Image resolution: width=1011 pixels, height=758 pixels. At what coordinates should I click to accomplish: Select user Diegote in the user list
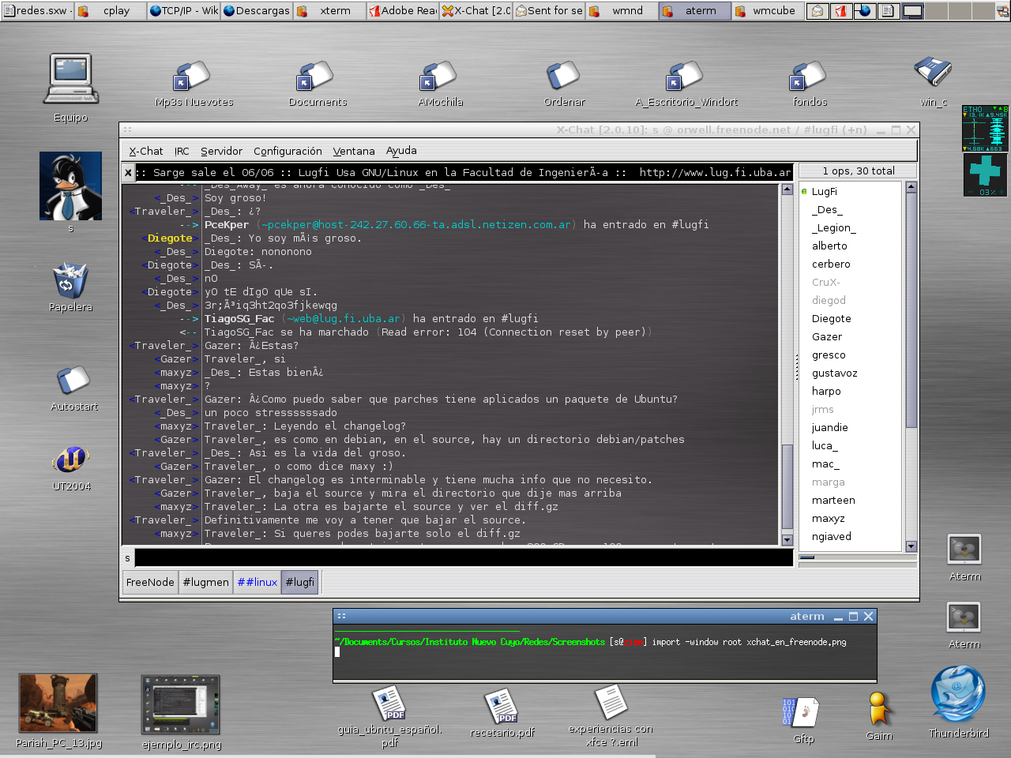(x=831, y=319)
